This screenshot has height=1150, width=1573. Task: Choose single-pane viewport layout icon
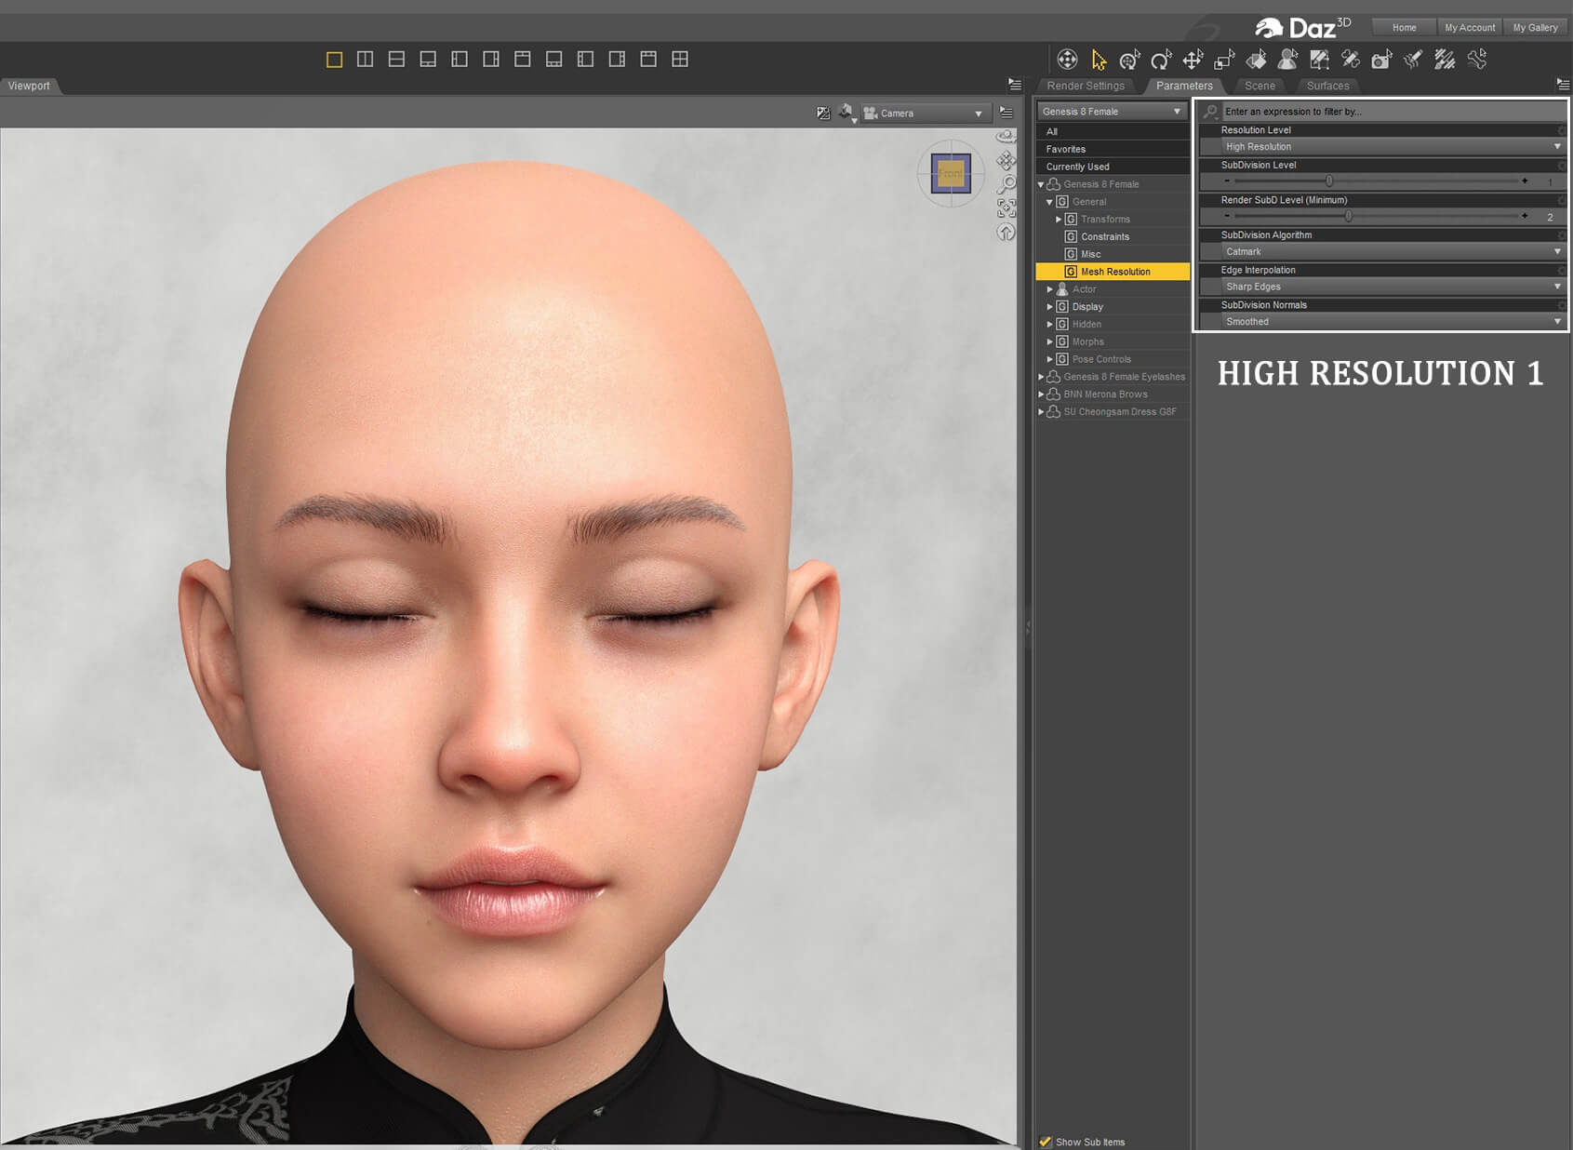pyautogui.click(x=334, y=60)
